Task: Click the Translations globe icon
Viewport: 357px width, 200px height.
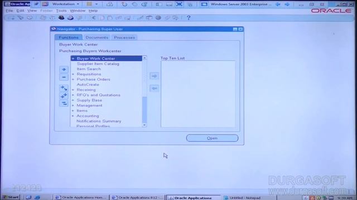Action: (x=158, y=18)
